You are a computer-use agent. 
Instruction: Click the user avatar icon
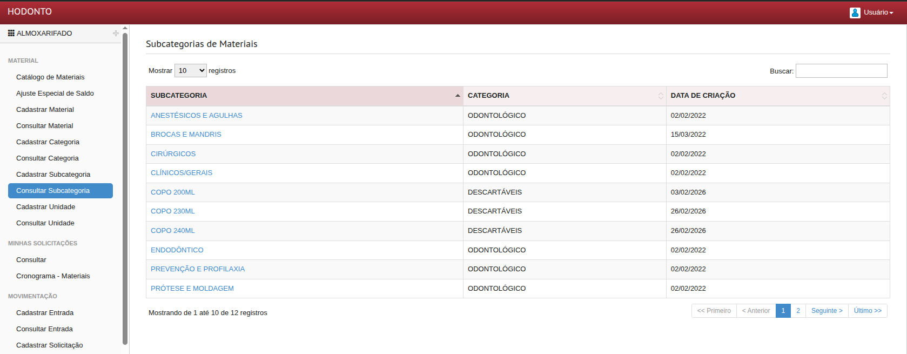pyautogui.click(x=855, y=12)
